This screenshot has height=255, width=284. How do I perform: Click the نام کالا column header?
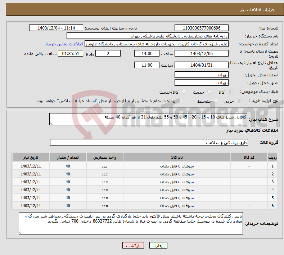[177, 157]
